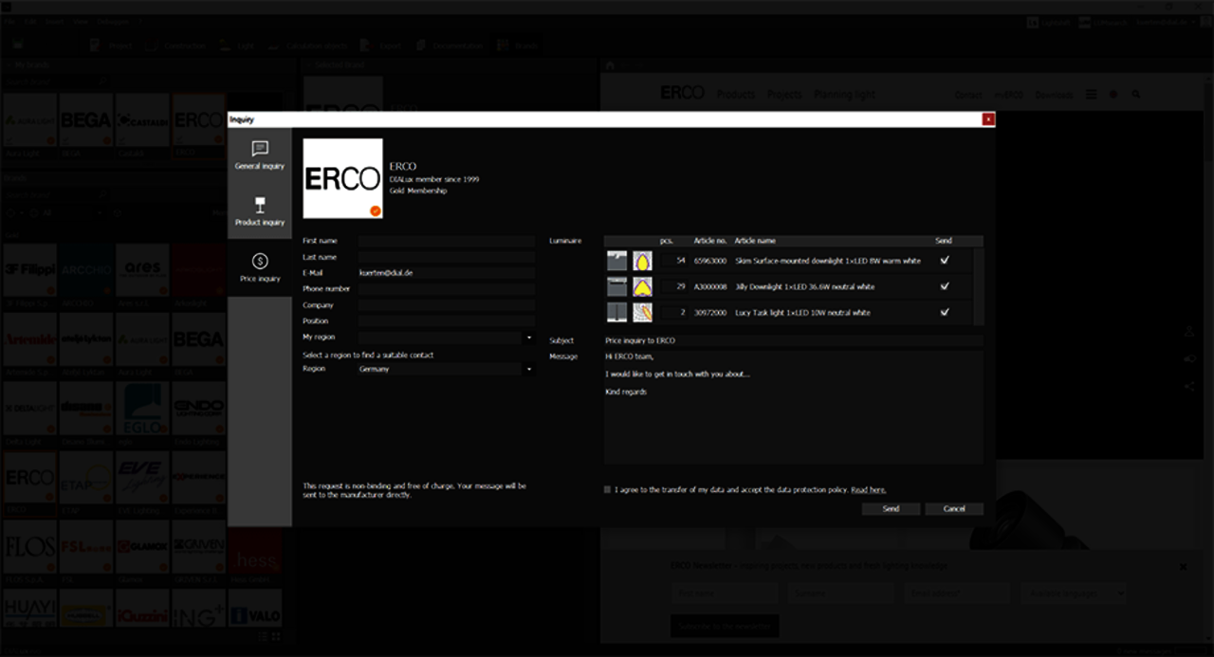Click the First name input field
The image size is (1214, 657).
pyautogui.click(x=446, y=242)
